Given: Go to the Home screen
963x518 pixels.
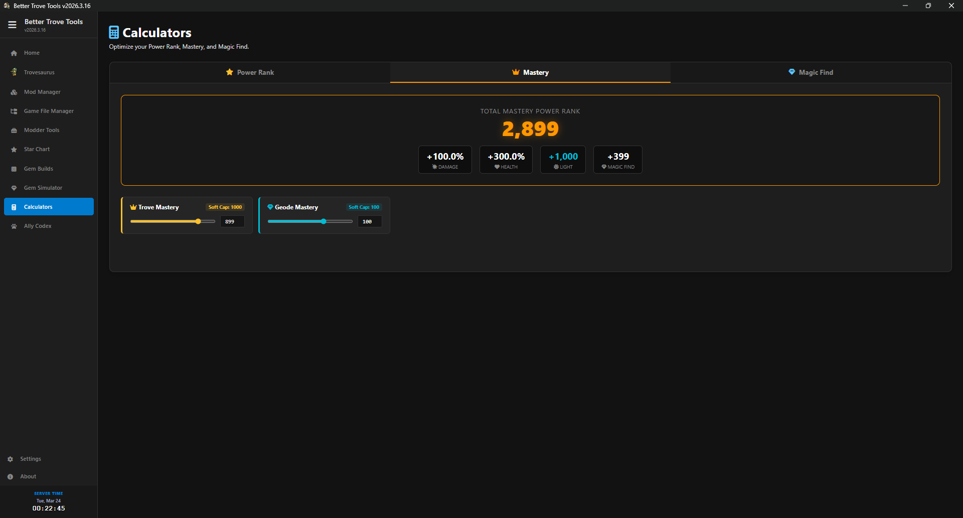Looking at the screenshot, I should [x=32, y=52].
